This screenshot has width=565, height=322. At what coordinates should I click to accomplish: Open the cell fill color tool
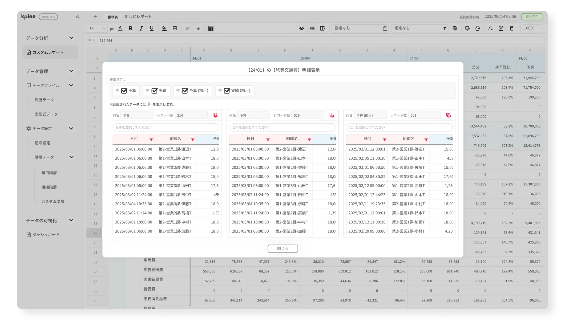164,28
